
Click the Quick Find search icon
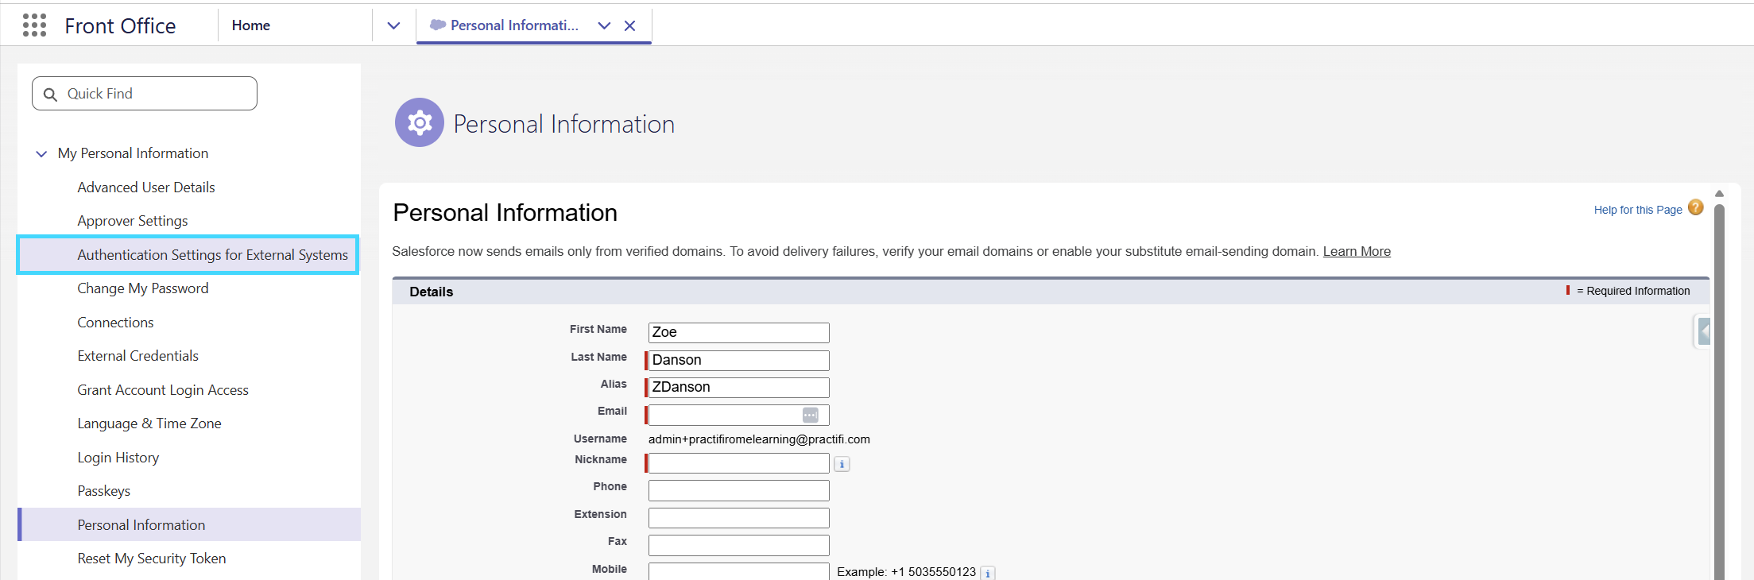coord(50,95)
